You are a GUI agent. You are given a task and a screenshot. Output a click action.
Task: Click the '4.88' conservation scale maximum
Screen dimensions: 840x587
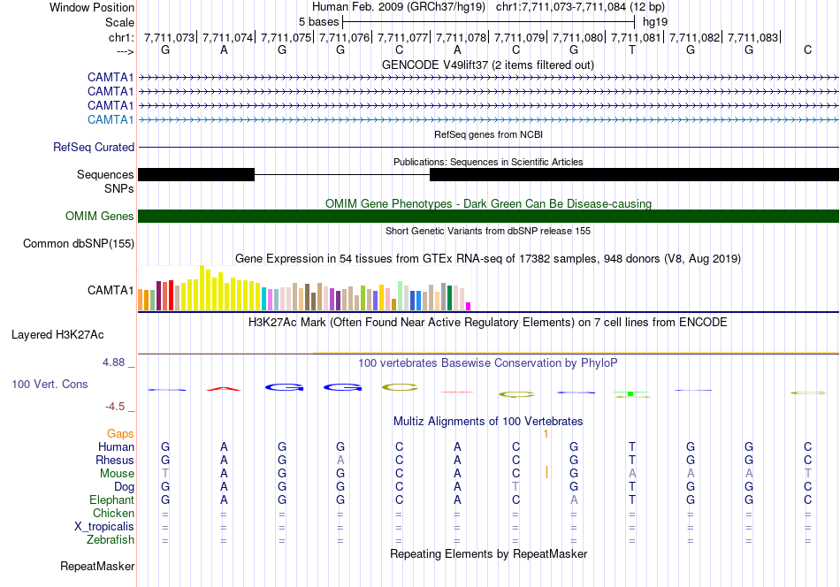point(113,362)
